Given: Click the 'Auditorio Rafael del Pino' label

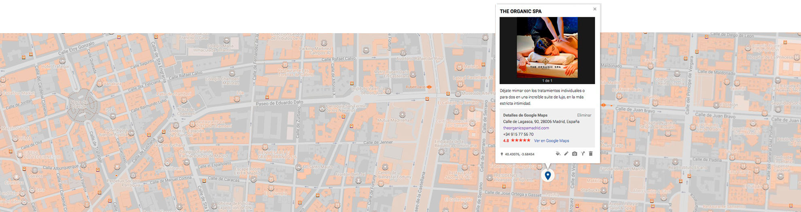Looking at the screenshot, I should [x=419, y=59].
